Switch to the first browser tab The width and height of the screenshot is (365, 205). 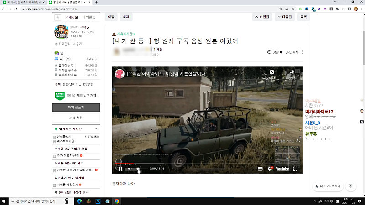(23, 2)
